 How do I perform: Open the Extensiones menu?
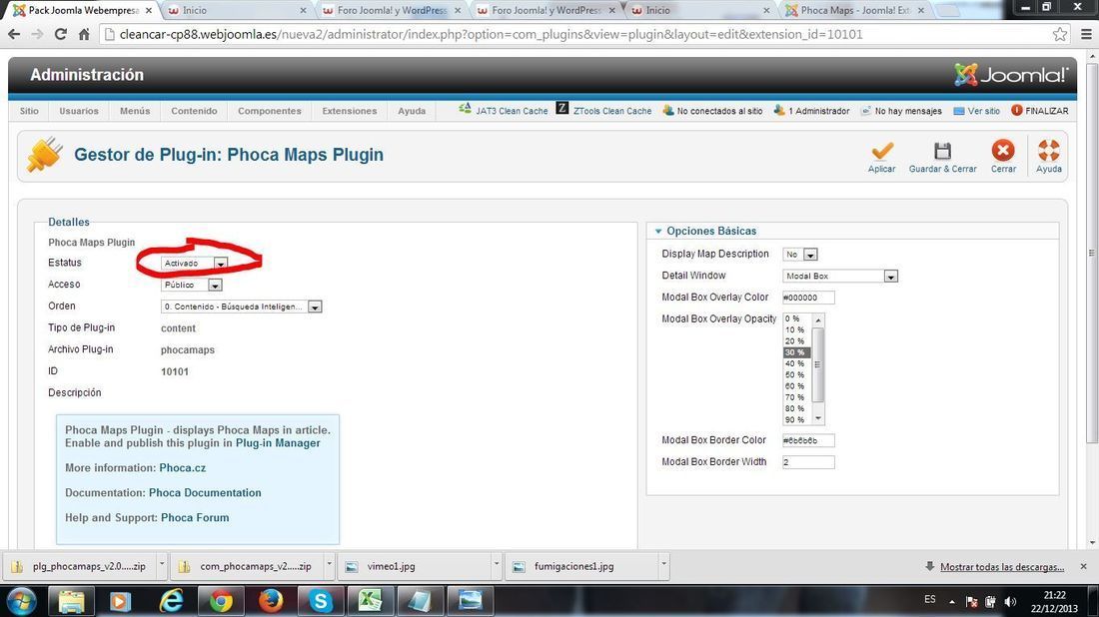pyautogui.click(x=349, y=111)
